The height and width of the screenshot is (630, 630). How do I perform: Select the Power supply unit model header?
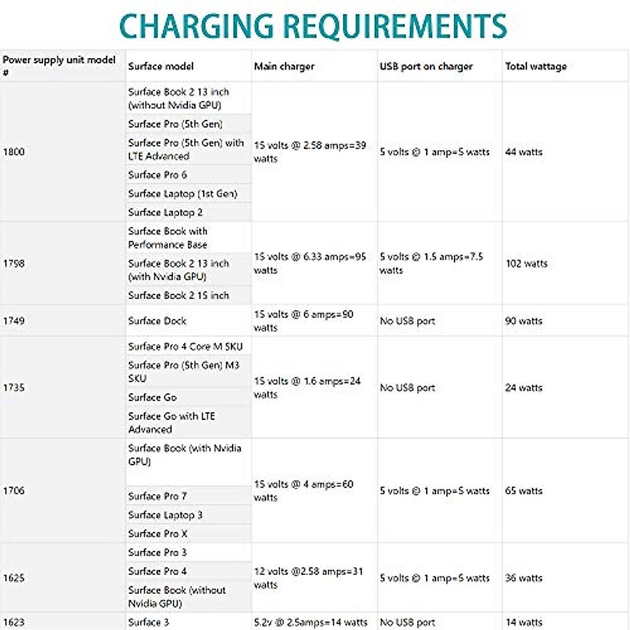point(59,66)
